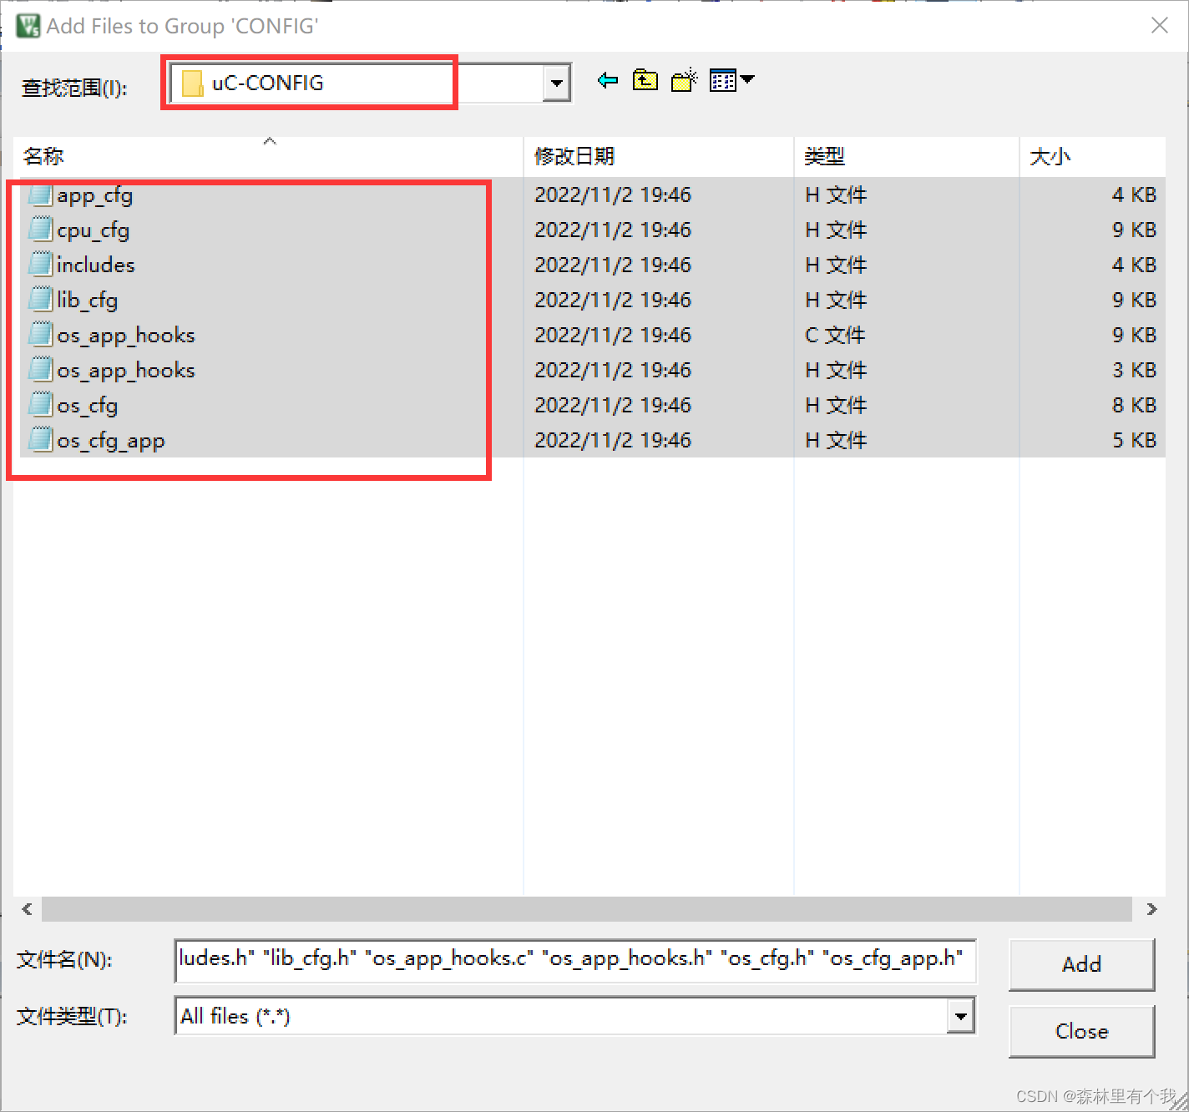This screenshot has height=1112, width=1189.
Task: Click the os_cfg file icon
Action: pyautogui.click(x=41, y=405)
